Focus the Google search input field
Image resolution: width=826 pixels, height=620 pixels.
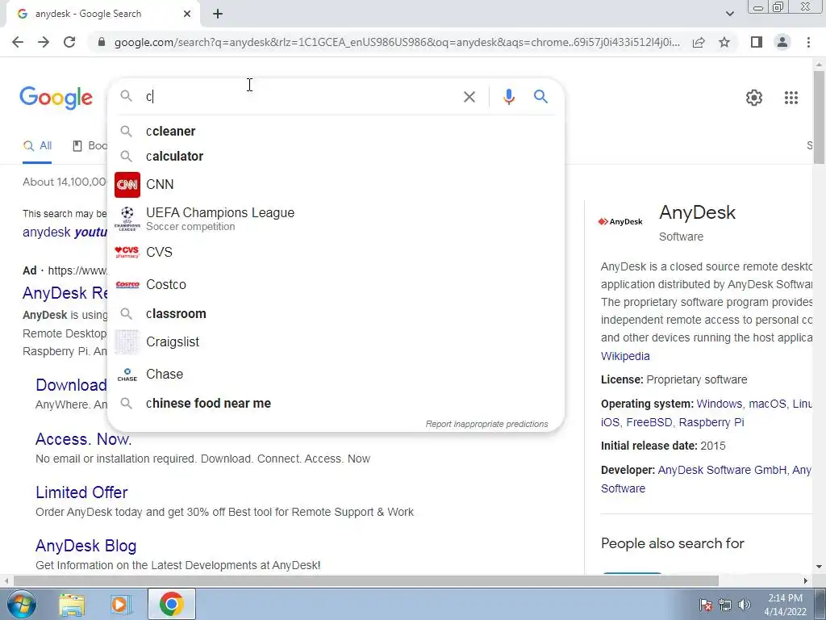coord(300,97)
